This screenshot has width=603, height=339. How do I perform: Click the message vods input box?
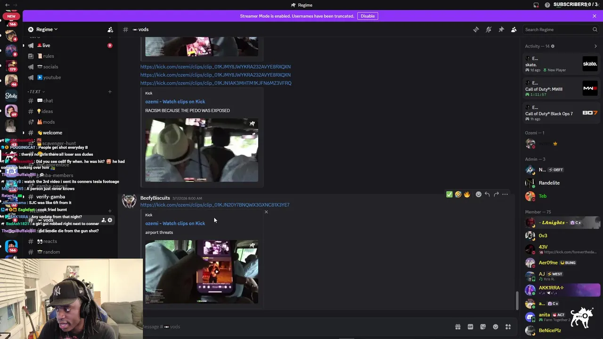click(297, 327)
